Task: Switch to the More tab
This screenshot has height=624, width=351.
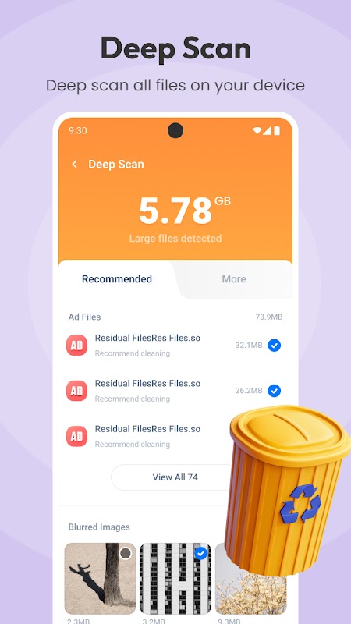Action: (234, 279)
